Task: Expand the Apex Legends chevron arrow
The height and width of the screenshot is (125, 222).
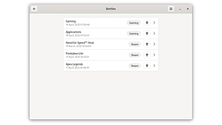Action: [154, 66]
